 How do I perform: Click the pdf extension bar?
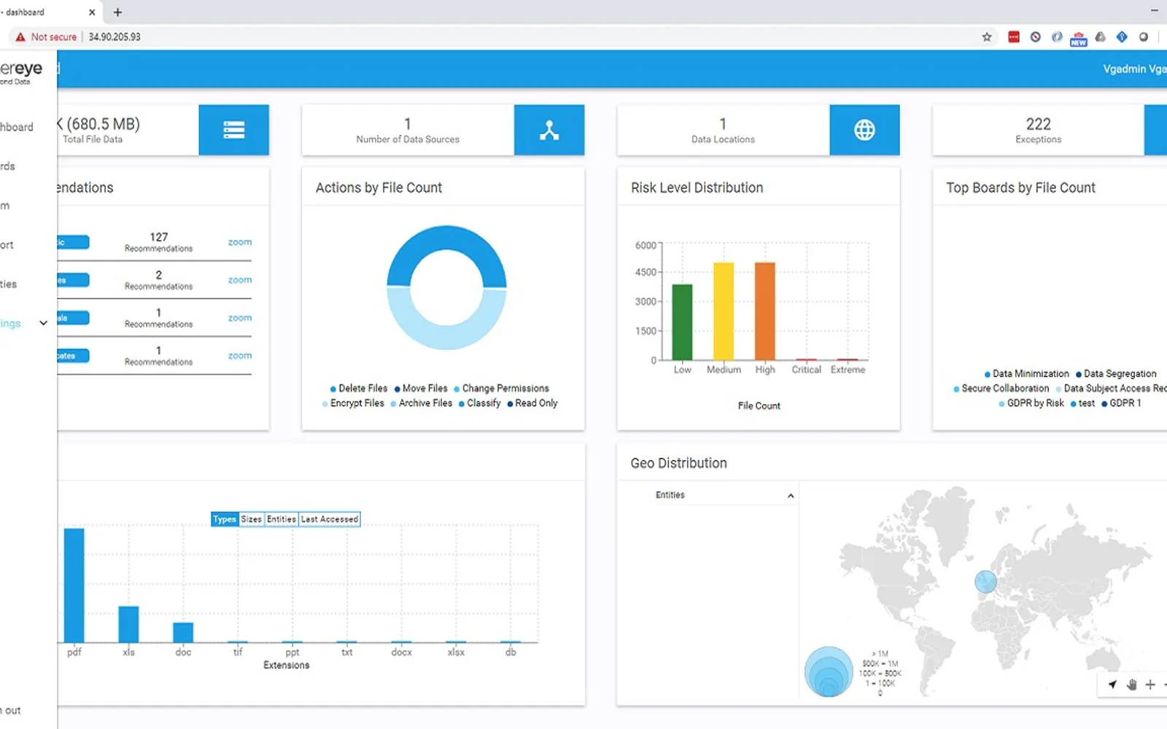74,585
